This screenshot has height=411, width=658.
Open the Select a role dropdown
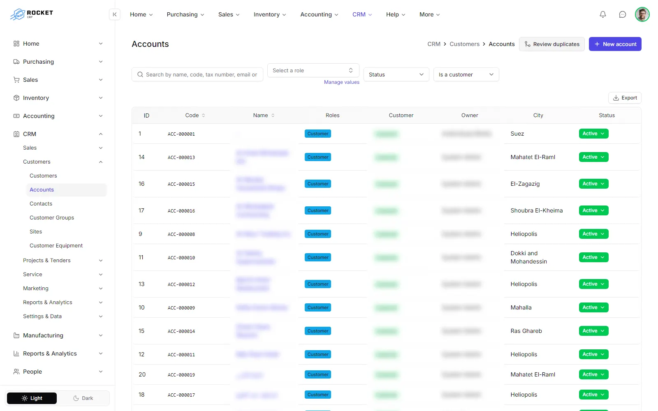(313, 70)
